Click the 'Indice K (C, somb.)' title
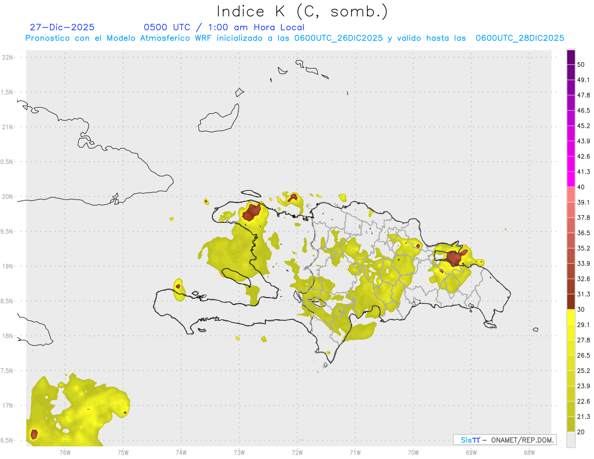 (302, 11)
